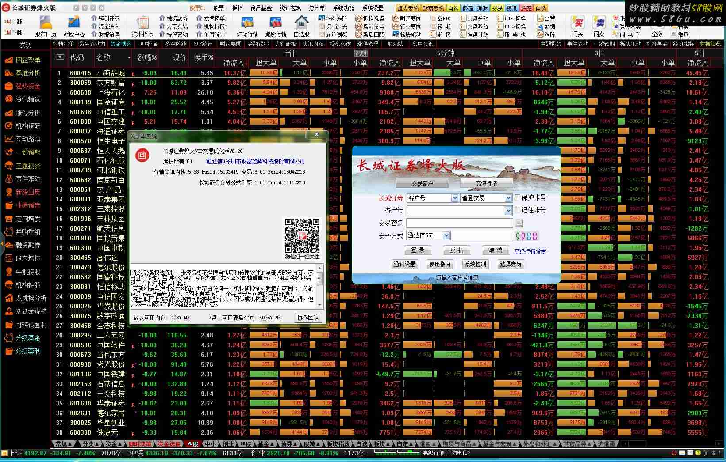This screenshot has height=462, width=726.
Task: Switch to the DDE排名 tab
Action: click(x=149, y=44)
